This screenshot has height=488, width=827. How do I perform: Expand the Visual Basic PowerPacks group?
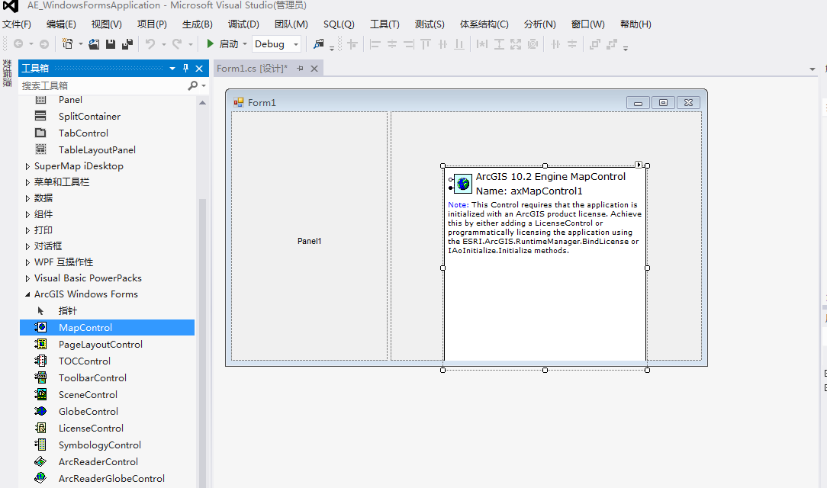[x=27, y=278]
